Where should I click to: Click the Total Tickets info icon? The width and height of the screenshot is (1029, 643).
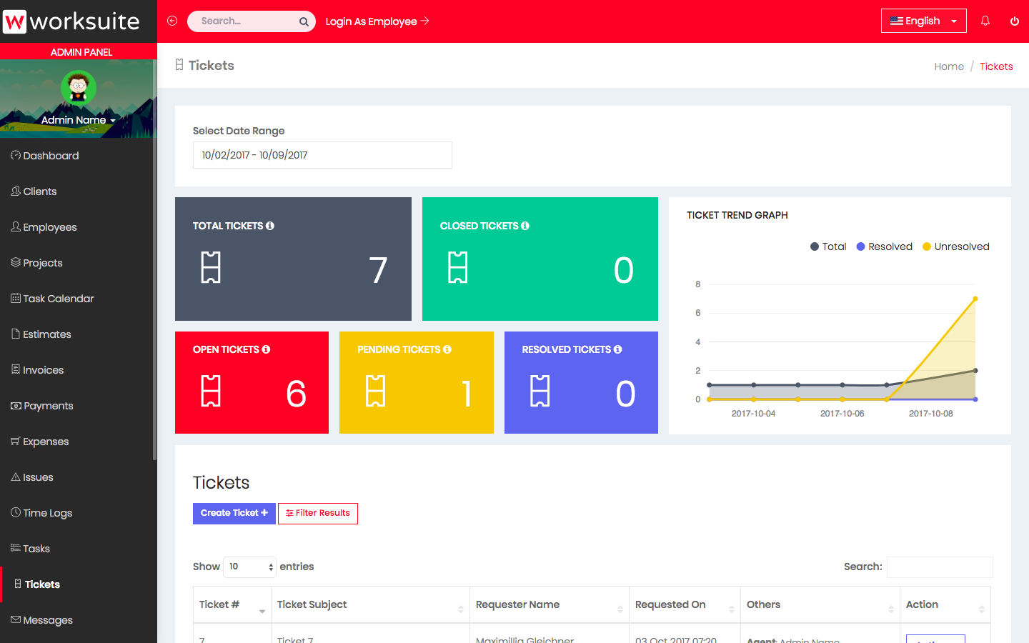click(270, 226)
